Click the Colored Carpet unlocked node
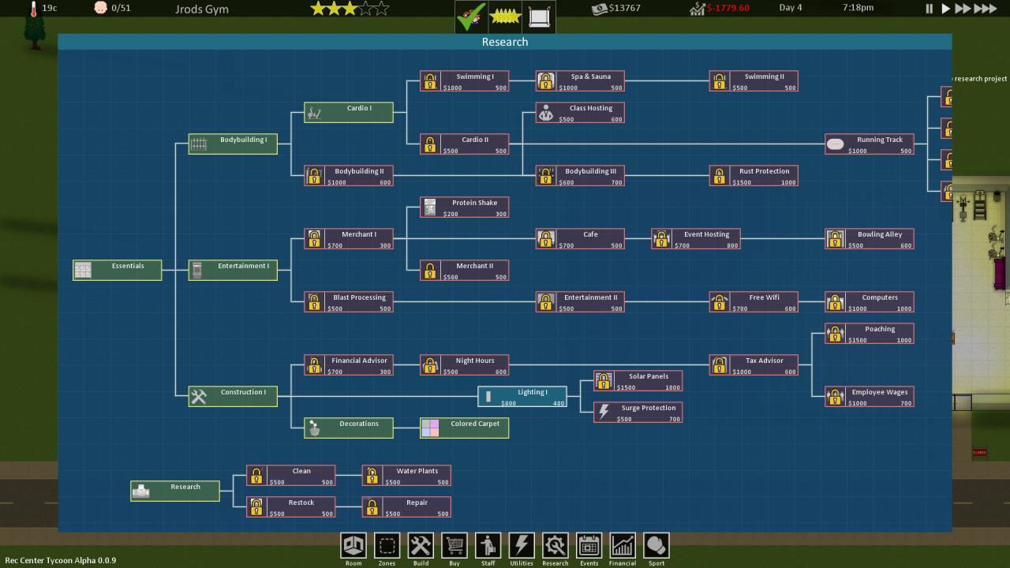1010x568 pixels. pos(464,428)
